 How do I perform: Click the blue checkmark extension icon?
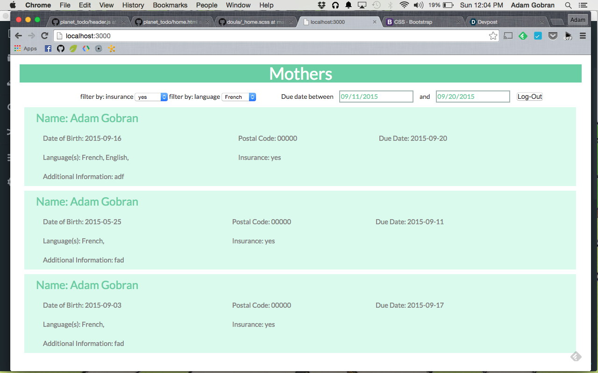point(538,36)
